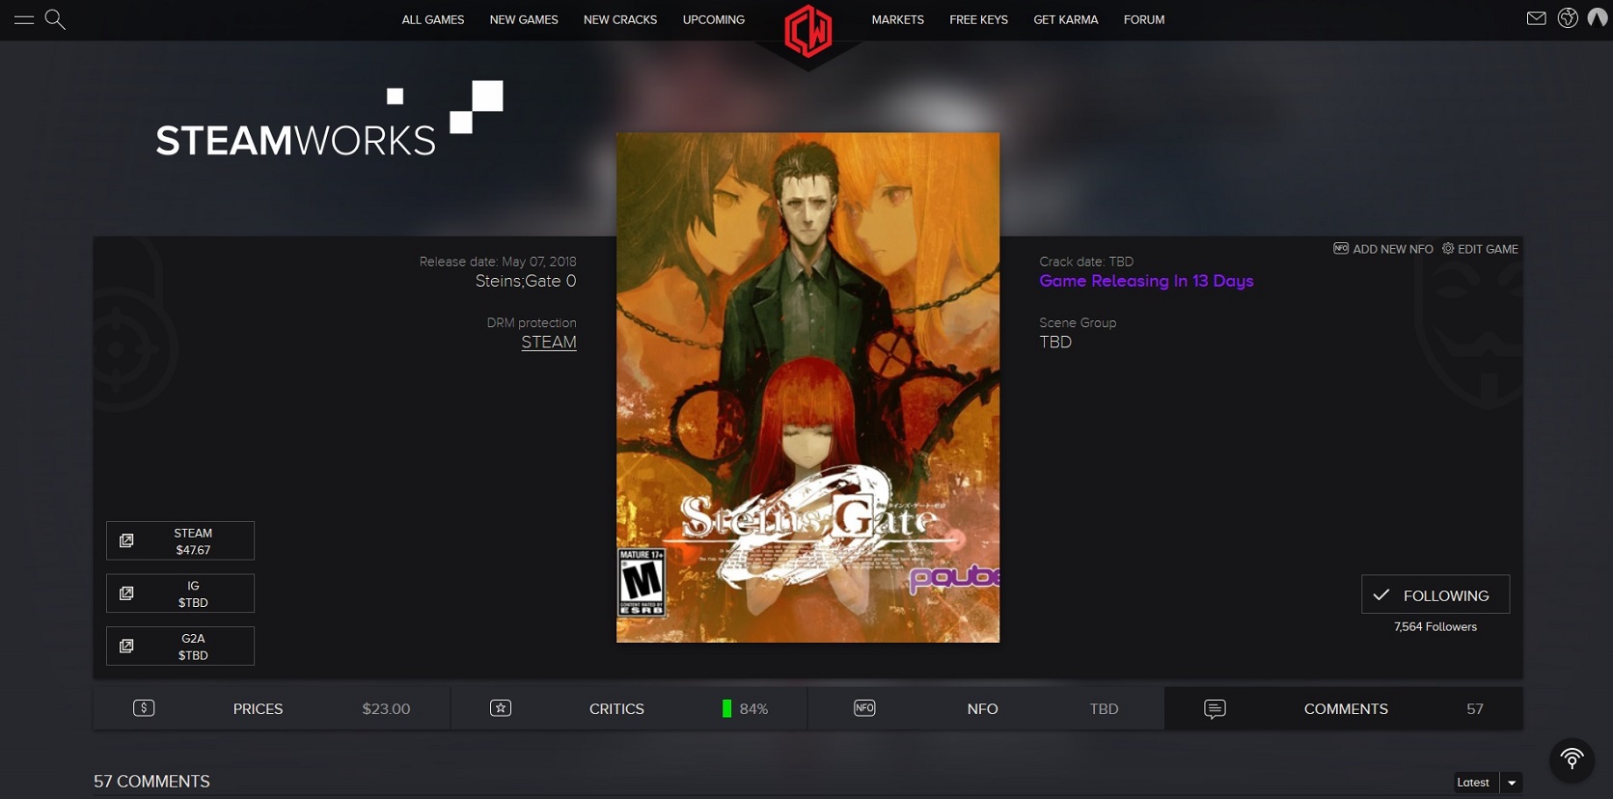This screenshot has width=1613, height=799.
Task: Click the Steins;Gate 0 cover art
Action: [808, 388]
